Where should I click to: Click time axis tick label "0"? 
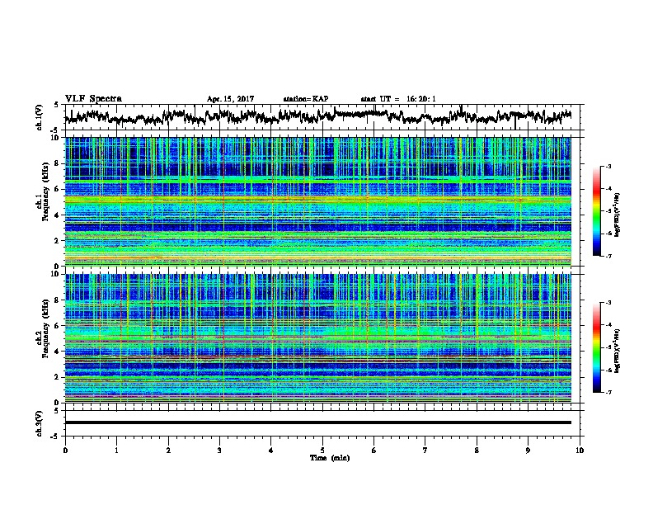click(65, 451)
